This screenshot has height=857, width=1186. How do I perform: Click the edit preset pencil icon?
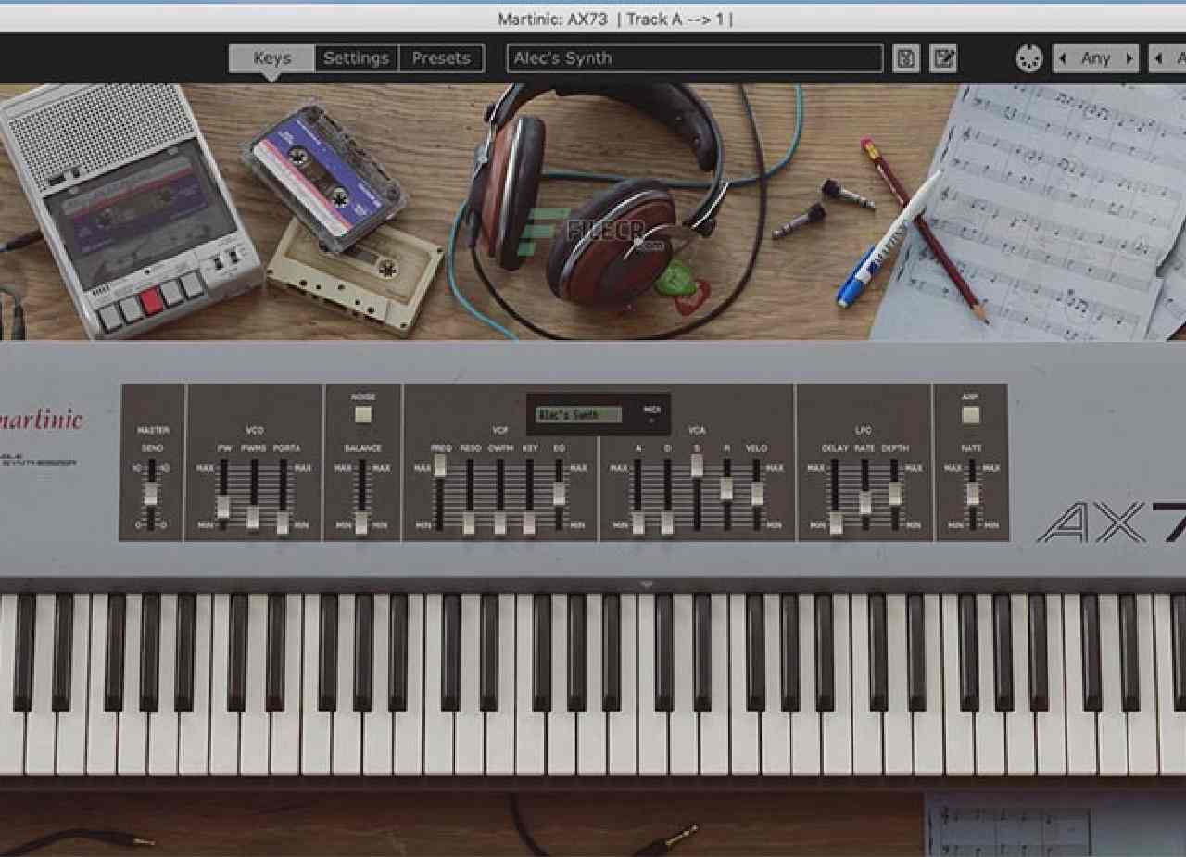pyautogui.click(x=943, y=58)
